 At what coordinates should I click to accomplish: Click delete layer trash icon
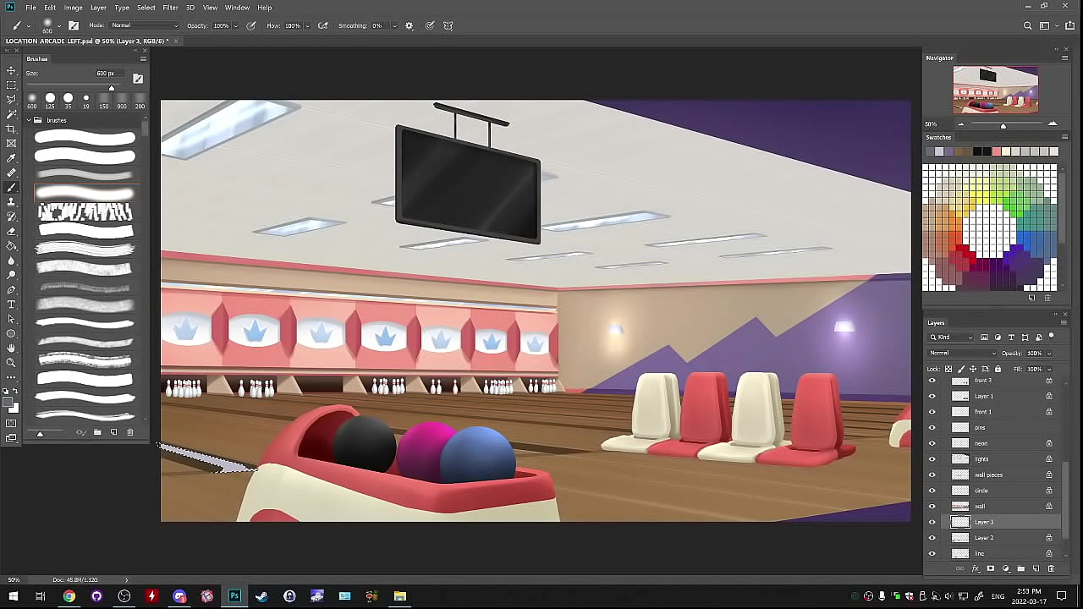[1051, 568]
